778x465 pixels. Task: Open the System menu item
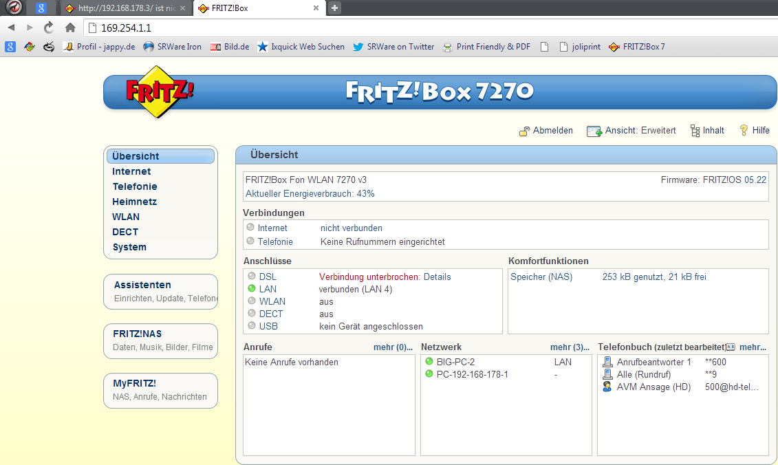(129, 247)
